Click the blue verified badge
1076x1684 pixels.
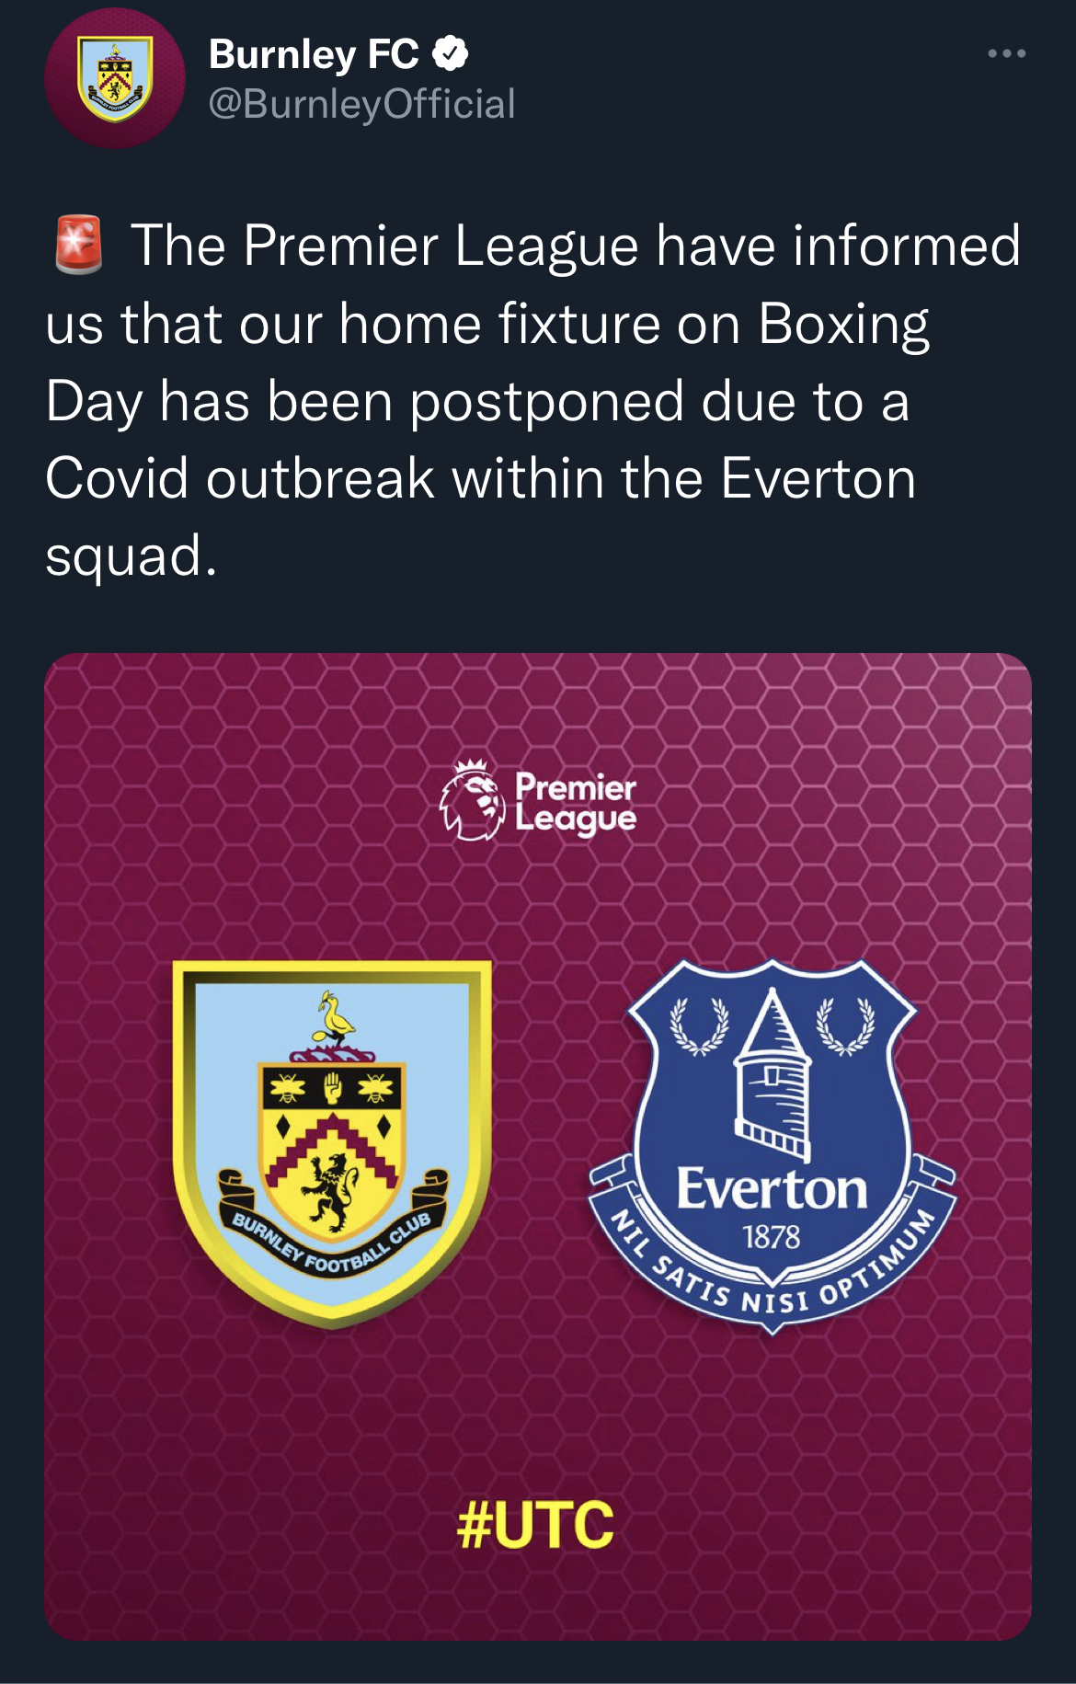click(x=451, y=54)
